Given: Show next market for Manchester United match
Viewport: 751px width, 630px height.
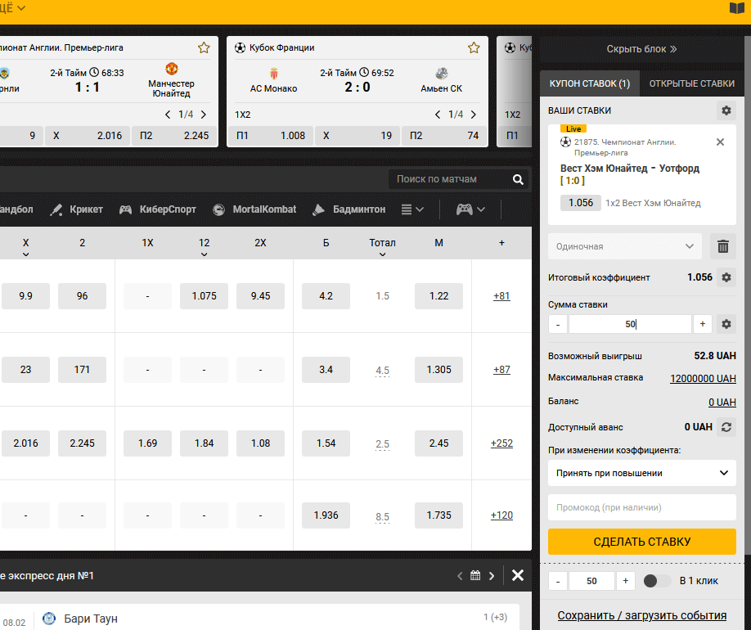Looking at the screenshot, I should (204, 115).
